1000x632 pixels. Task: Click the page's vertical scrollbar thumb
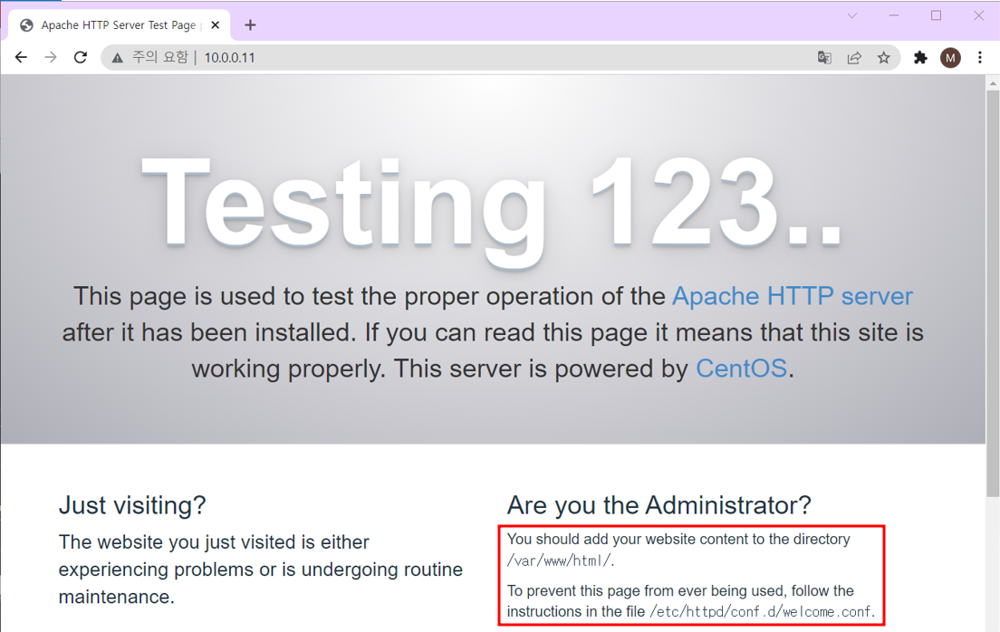point(993,293)
